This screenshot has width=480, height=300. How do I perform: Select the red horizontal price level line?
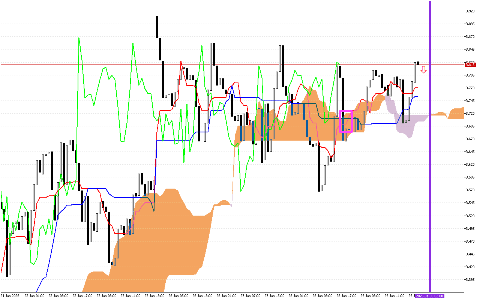coord(225,64)
